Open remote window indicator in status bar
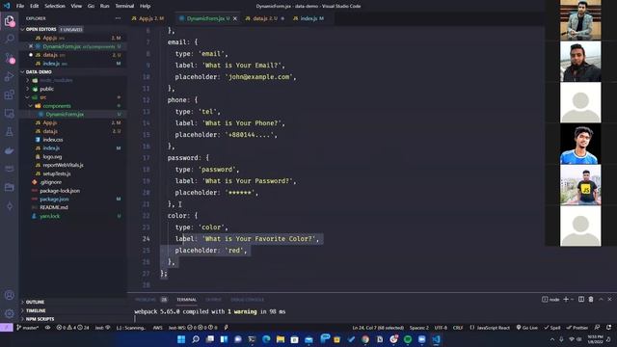Image resolution: width=617 pixels, height=347 pixels. click(7, 328)
